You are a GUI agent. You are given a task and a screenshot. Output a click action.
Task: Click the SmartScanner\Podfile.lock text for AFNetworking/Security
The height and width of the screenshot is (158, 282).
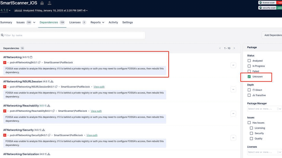68,135
